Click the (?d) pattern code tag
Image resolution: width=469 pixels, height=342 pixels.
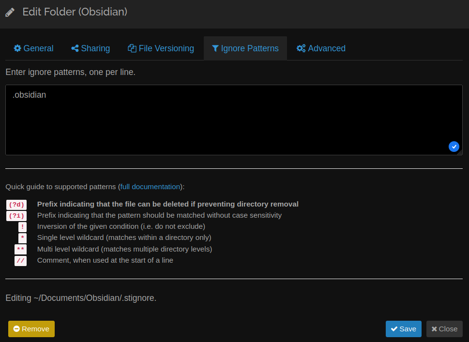[x=16, y=205]
